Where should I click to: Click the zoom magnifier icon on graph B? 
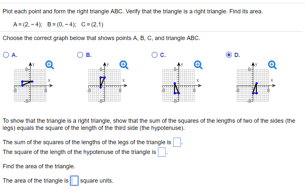(123, 65)
